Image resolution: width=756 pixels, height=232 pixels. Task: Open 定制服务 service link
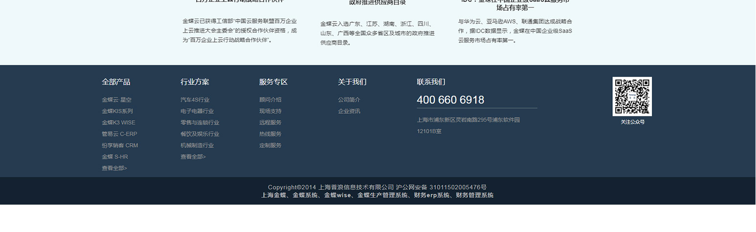click(270, 145)
